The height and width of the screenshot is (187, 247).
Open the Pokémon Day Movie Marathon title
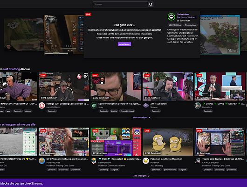click(166, 159)
